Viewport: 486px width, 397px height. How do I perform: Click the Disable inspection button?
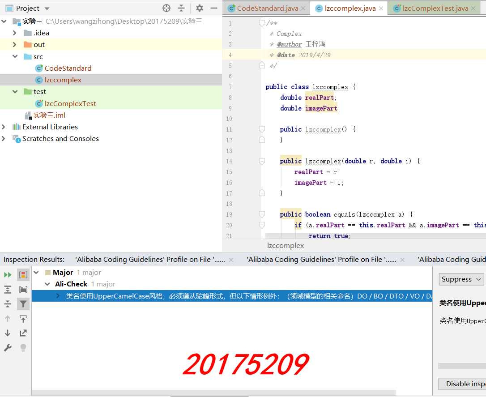click(x=462, y=384)
